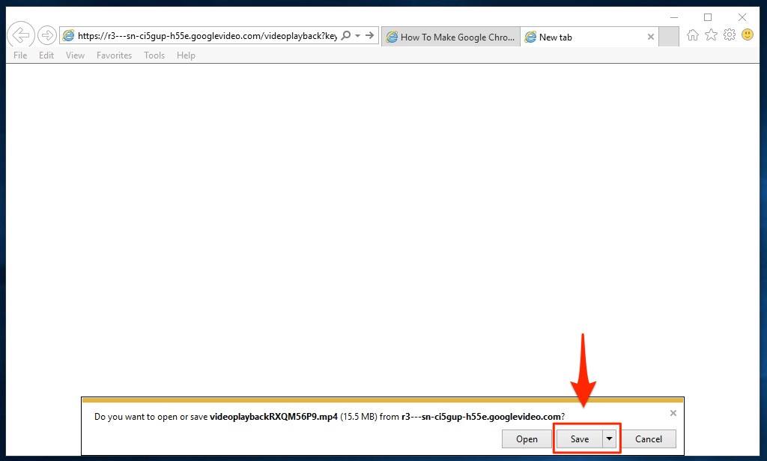Screen dimensions: 767x461
Task: Dismiss the download notification bar
Action: [673, 413]
